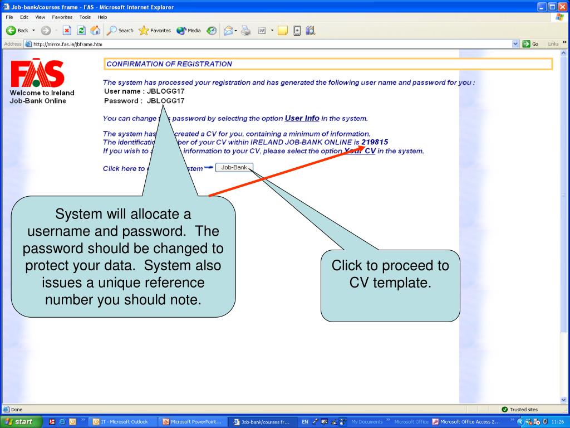Click the address bar URL field
Screen dimensions: 570x428
pos(269,44)
